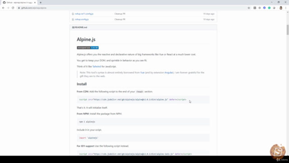Click the CDN script tag code block
The image size is (289, 163).
(x=143, y=100)
